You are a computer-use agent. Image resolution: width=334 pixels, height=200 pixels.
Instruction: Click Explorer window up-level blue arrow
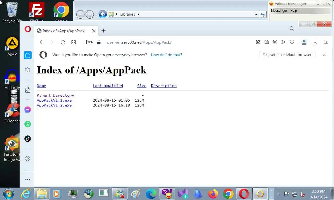coord(103,14)
